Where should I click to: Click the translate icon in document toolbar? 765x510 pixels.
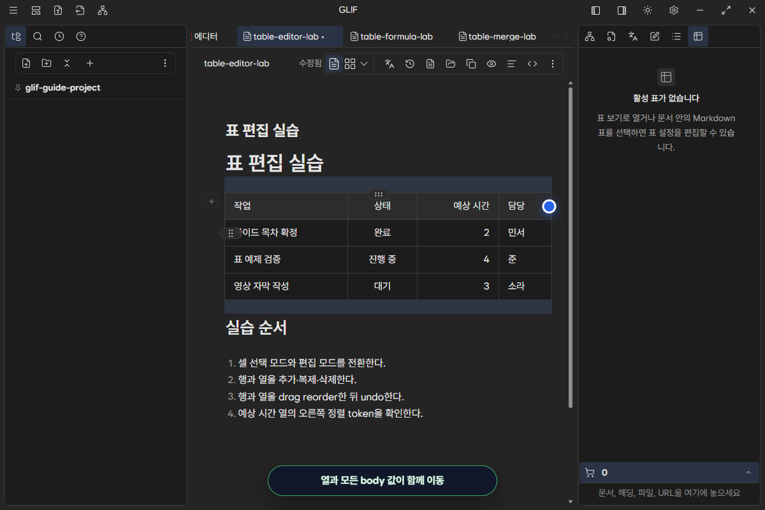[390, 64]
